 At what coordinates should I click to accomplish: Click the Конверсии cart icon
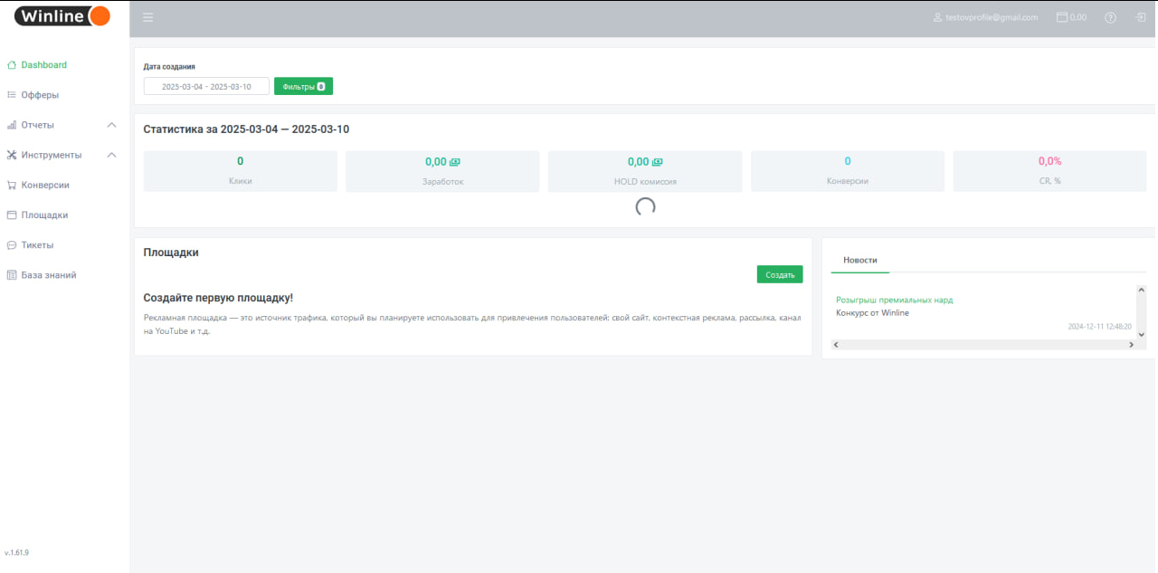12,186
